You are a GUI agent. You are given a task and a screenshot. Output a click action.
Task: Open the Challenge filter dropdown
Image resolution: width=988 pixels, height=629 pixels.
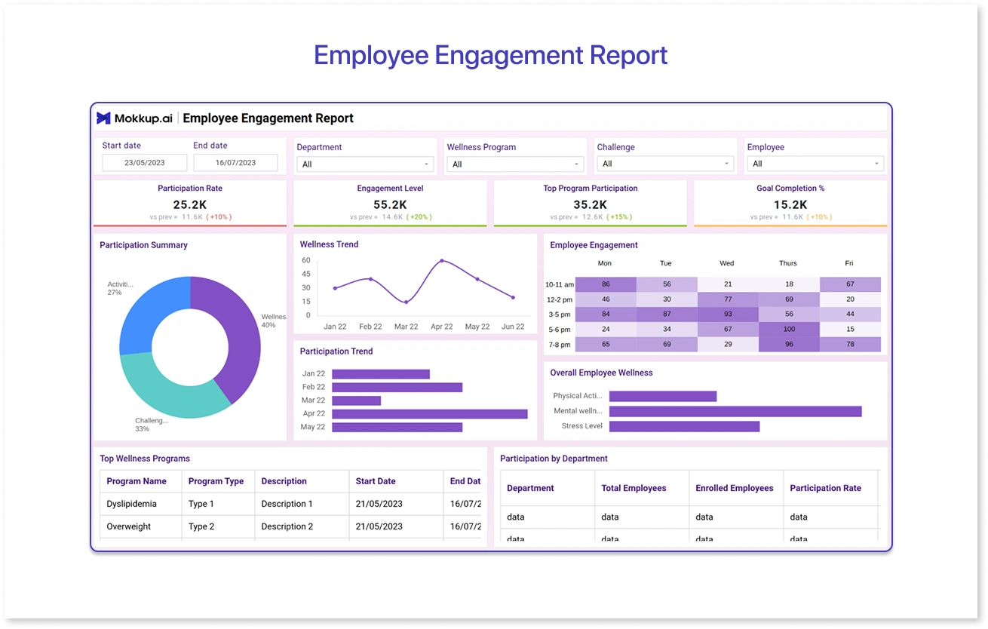click(665, 164)
